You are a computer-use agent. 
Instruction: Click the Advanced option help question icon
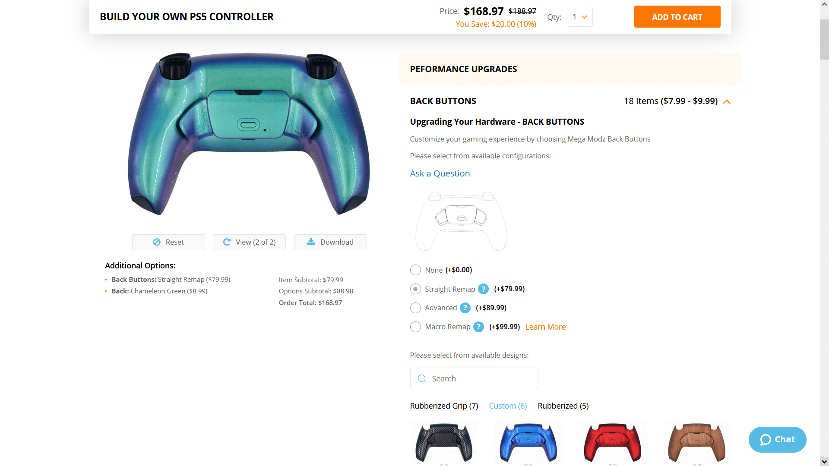[x=465, y=308]
